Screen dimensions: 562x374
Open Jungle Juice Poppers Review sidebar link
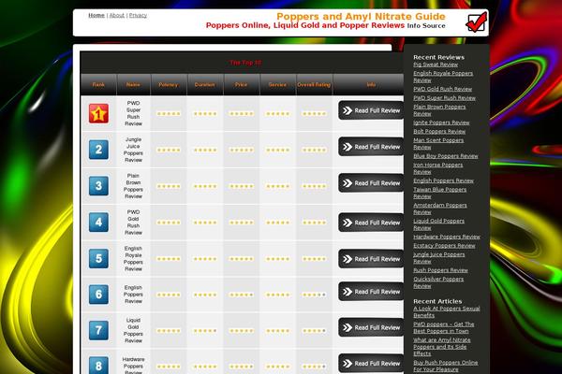(439, 258)
